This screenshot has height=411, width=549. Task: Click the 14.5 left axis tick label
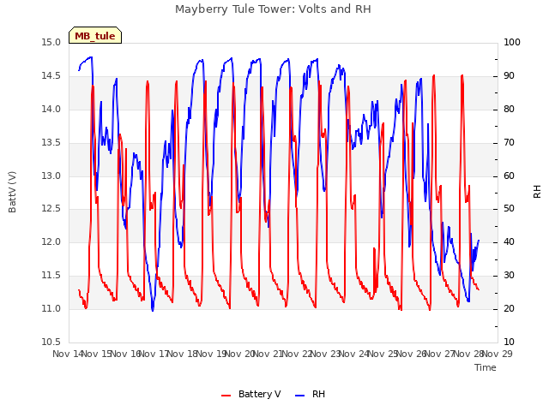click(51, 76)
